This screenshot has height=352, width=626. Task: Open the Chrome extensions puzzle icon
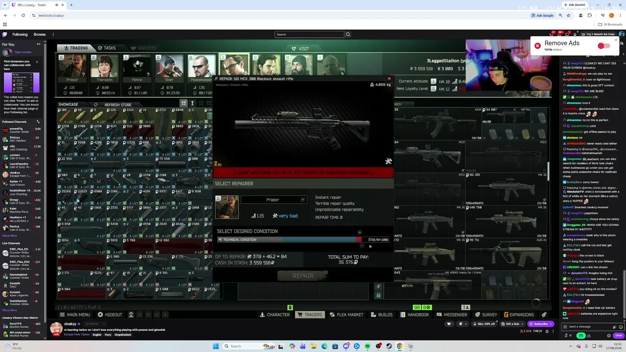pos(589,15)
